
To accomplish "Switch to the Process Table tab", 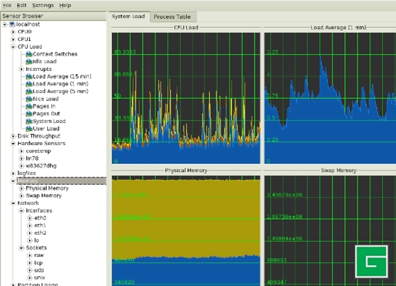I will [172, 17].
